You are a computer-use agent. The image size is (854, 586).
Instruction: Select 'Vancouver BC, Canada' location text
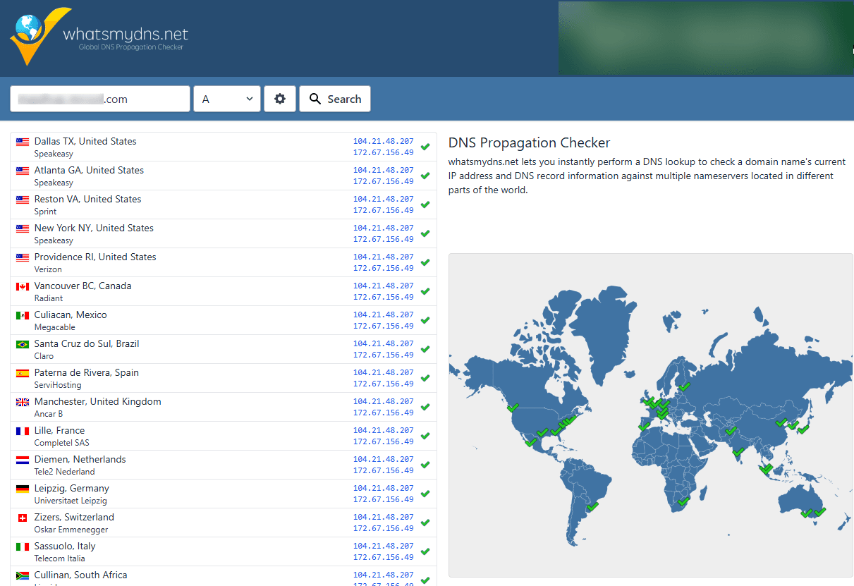point(83,286)
